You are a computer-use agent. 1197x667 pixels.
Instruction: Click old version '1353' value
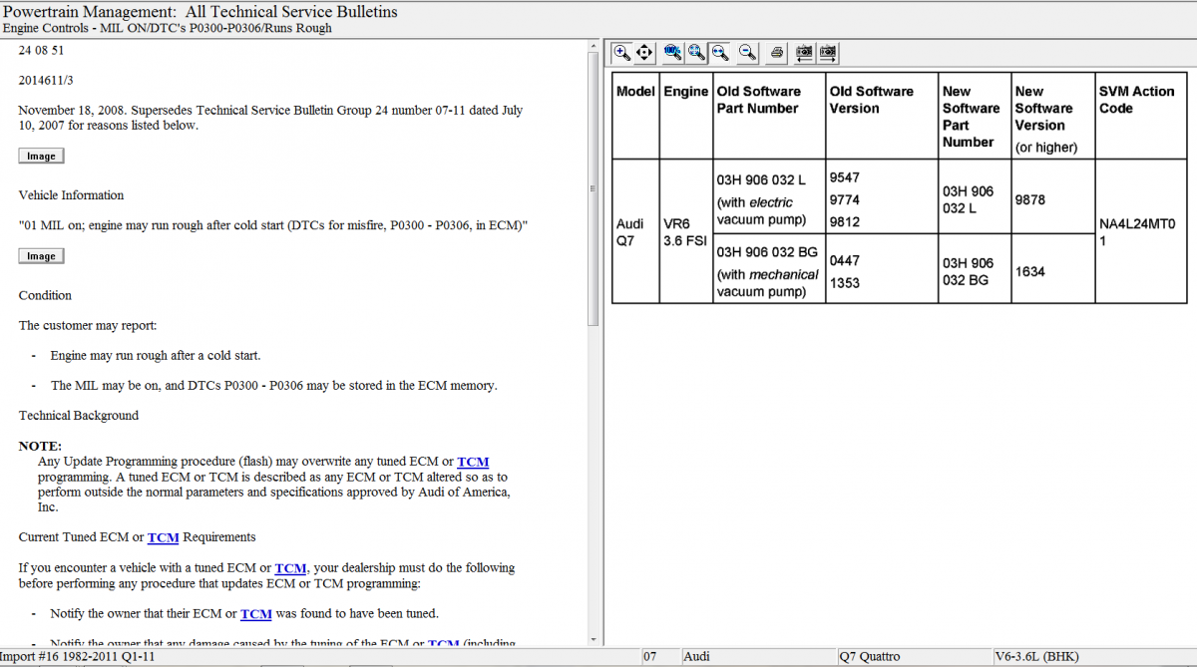click(x=845, y=282)
